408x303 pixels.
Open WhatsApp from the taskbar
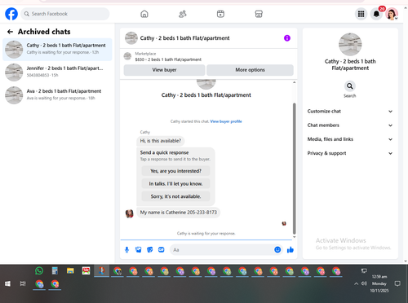[x=39, y=270]
